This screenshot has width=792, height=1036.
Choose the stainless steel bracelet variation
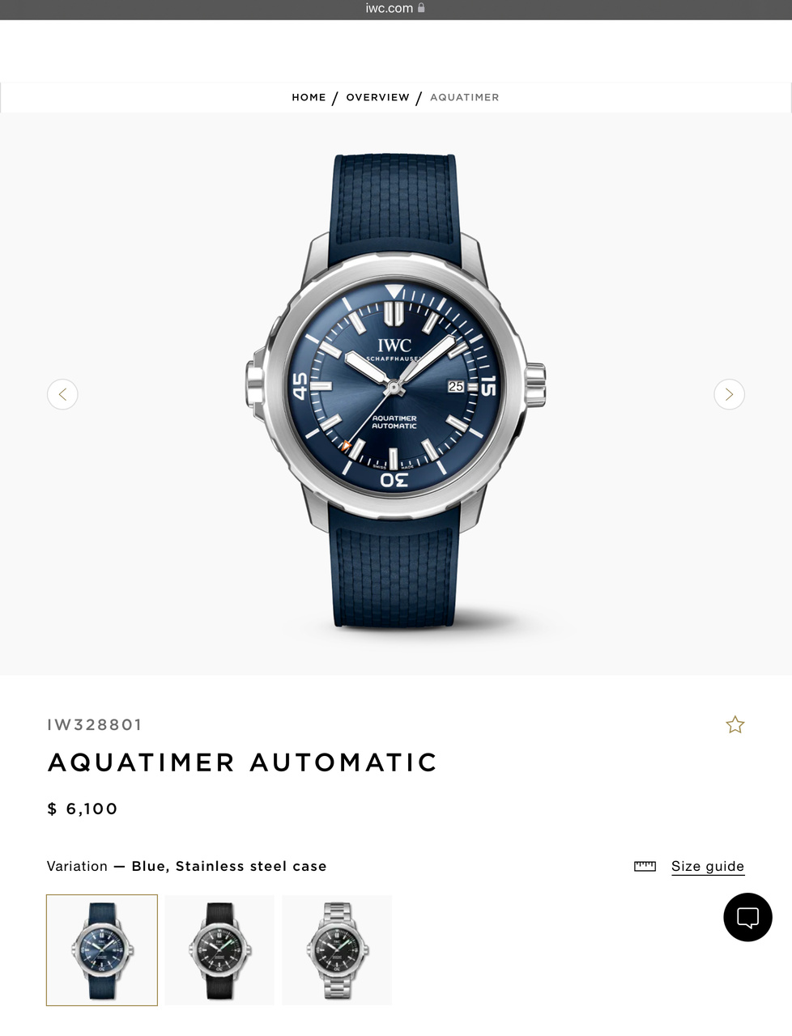337,950
